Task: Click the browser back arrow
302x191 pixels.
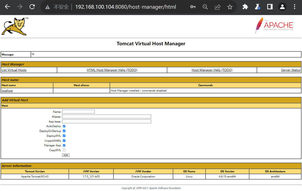Action: click(7, 7)
